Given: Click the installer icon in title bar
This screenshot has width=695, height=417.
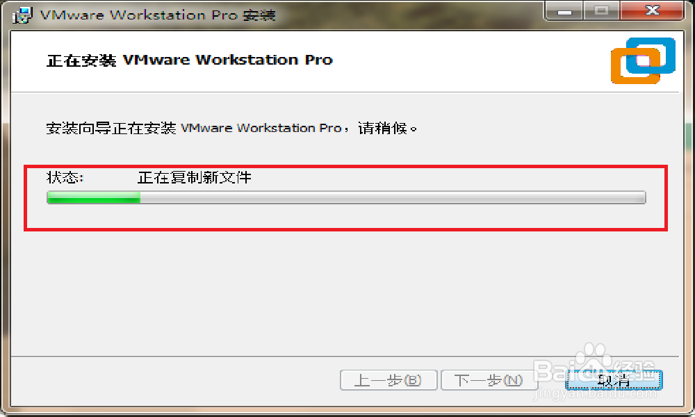Looking at the screenshot, I should pos(22,15).
